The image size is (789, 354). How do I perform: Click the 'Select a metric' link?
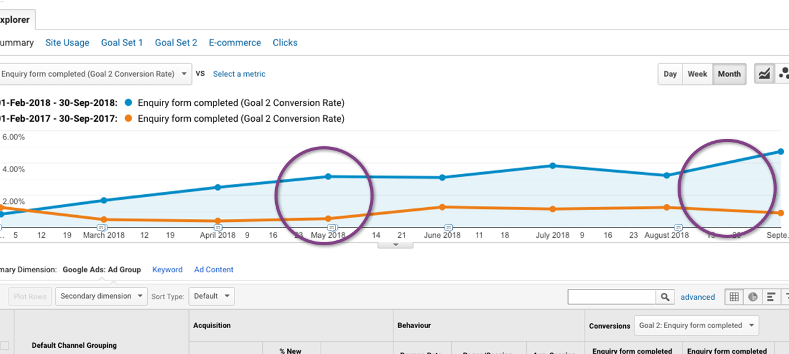[x=239, y=74]
